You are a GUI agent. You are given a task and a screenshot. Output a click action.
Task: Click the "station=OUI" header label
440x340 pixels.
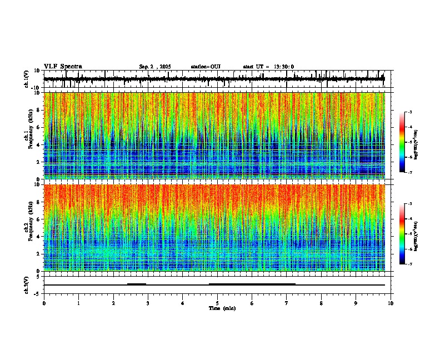206,67
